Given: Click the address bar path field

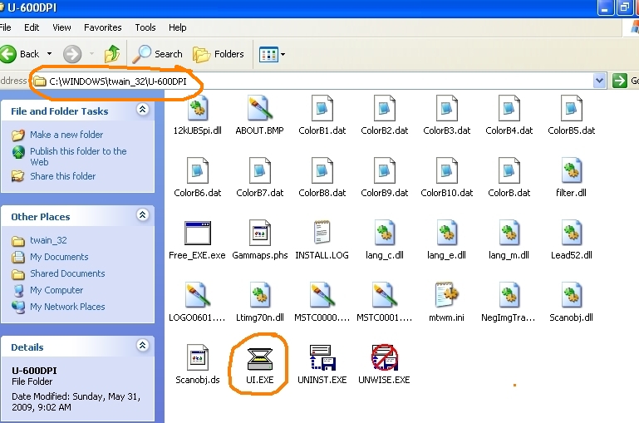Looking at the screenshot, I should pos(312,81).
